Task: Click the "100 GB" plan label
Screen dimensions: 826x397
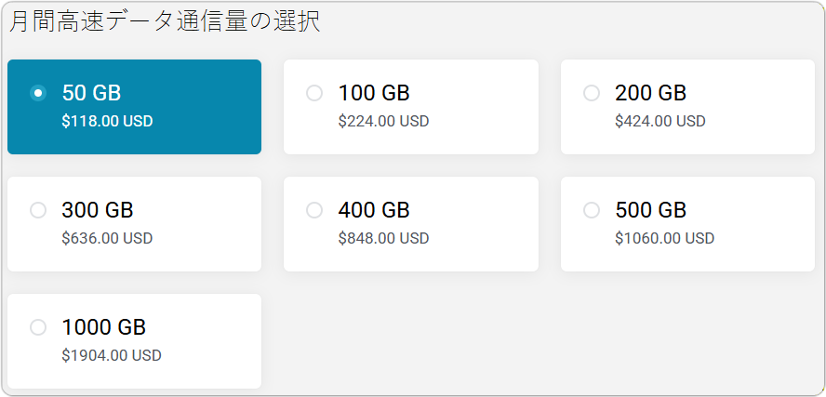Action: 374,93
